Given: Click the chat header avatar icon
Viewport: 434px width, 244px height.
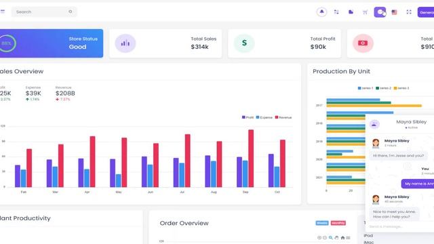Looking at the screenshot, I should click(x=374, y=124).
